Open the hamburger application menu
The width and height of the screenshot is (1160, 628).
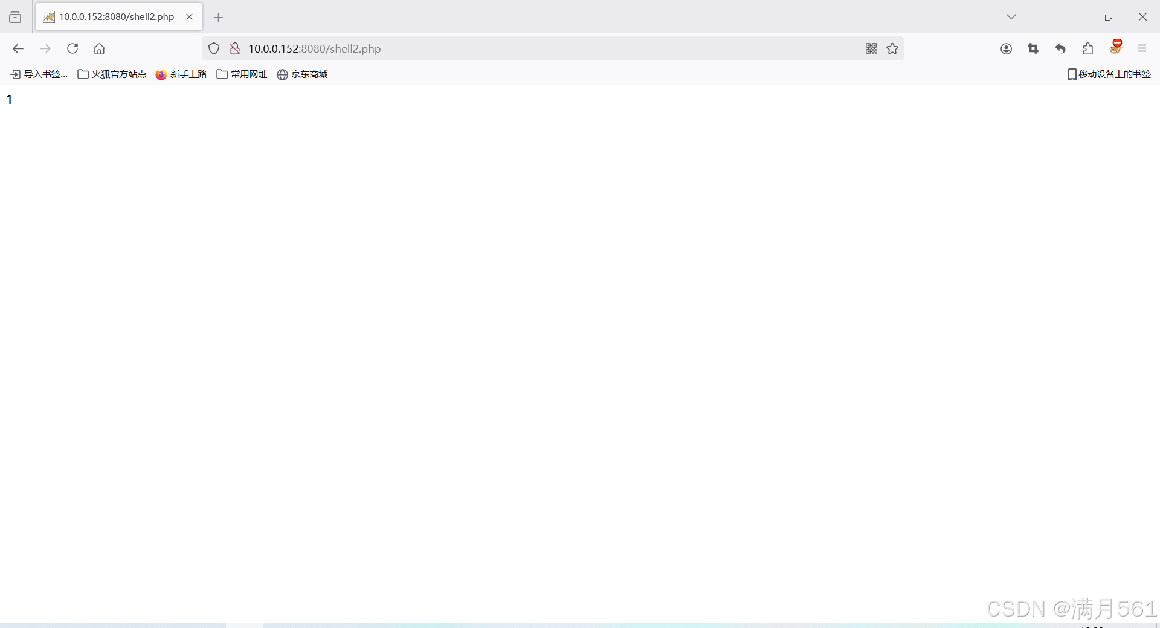click(1142, 48)
